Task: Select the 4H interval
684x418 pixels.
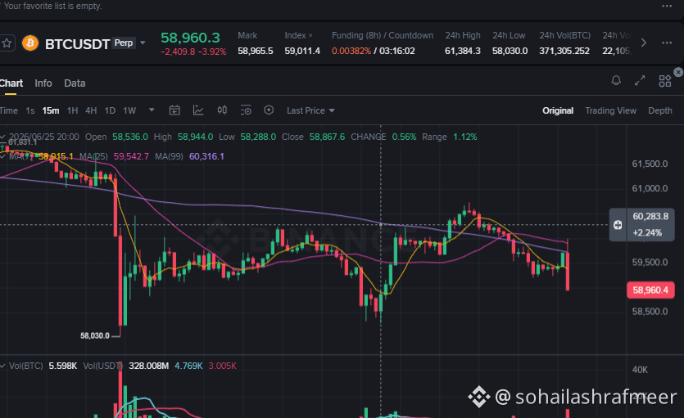Action: click(x=91, y=110)
